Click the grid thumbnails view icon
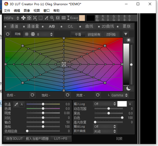The height and width of the screenshot is (146, 158). (x=64, y=18)
